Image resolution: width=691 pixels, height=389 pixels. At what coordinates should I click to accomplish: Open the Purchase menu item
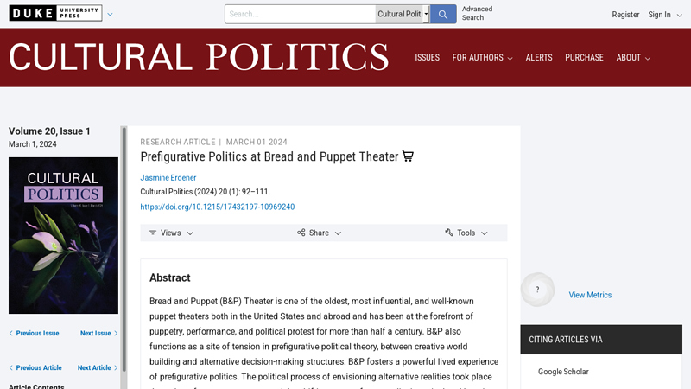[584, 58]
